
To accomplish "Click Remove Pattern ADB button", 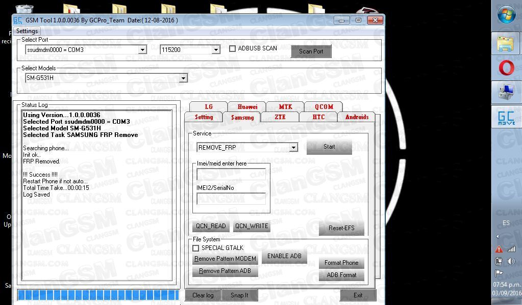I will coord(225,271).
